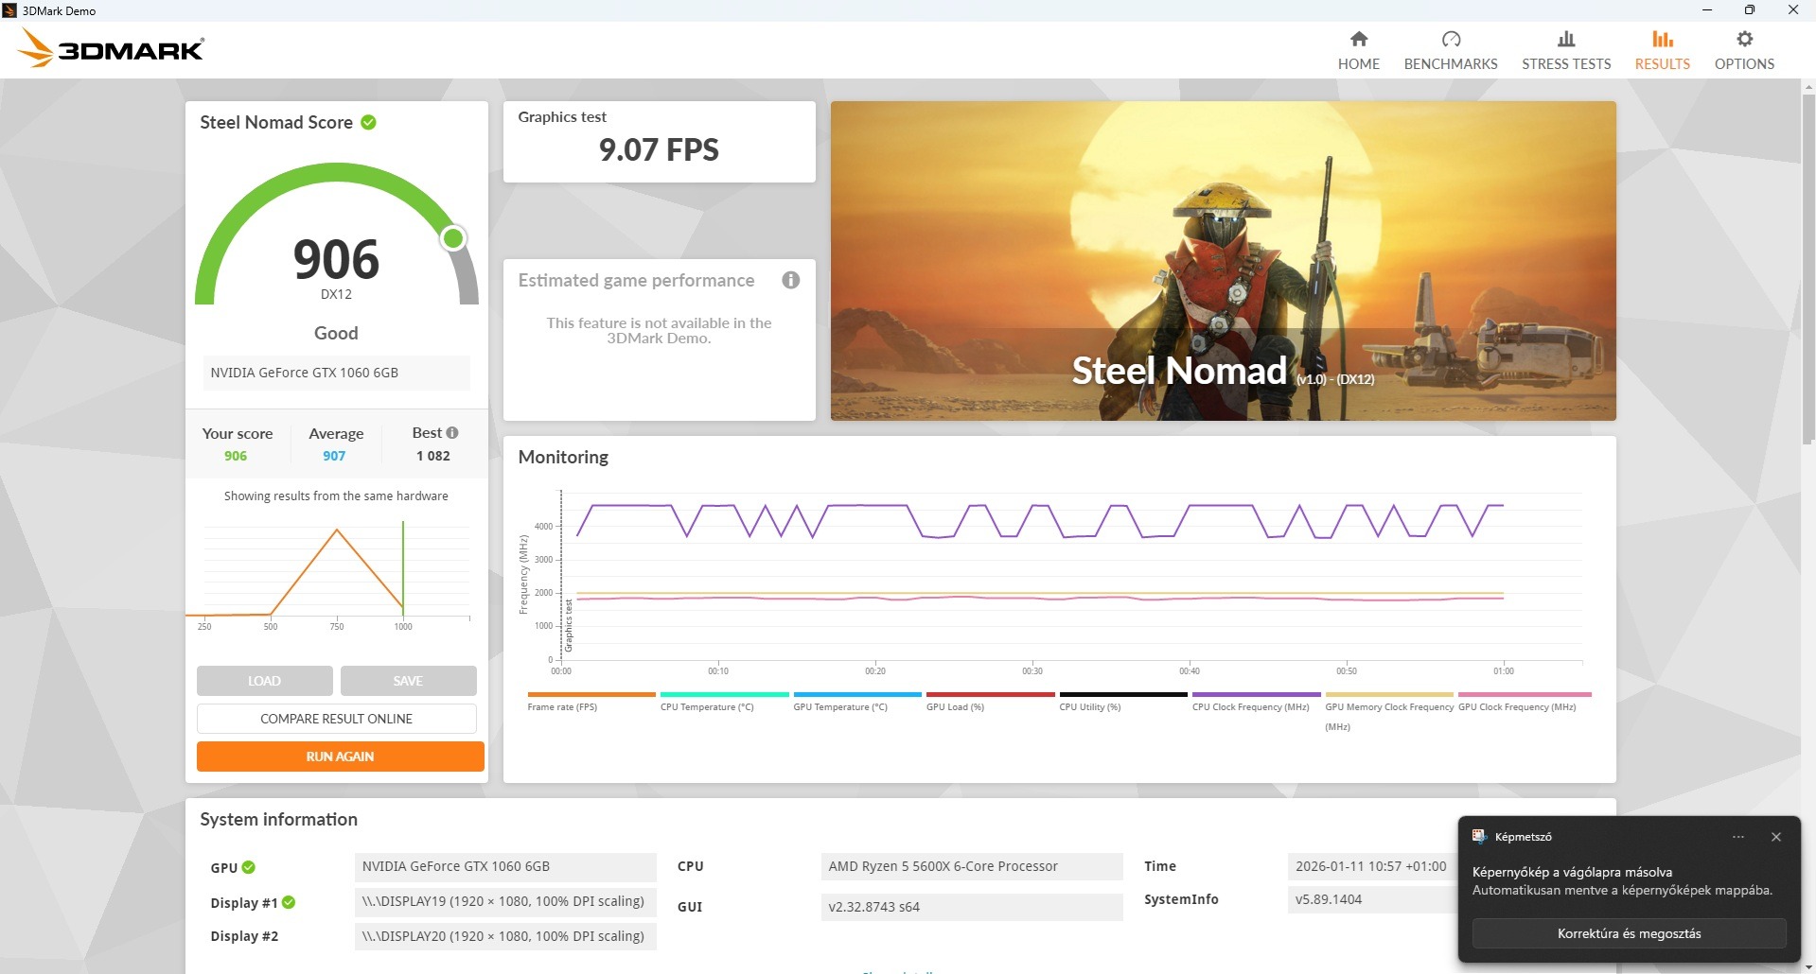This screenshot has height=974, width=1816.
Task: Click the Time value 2026-01-11 10:57
Action: coord(1371,866)
